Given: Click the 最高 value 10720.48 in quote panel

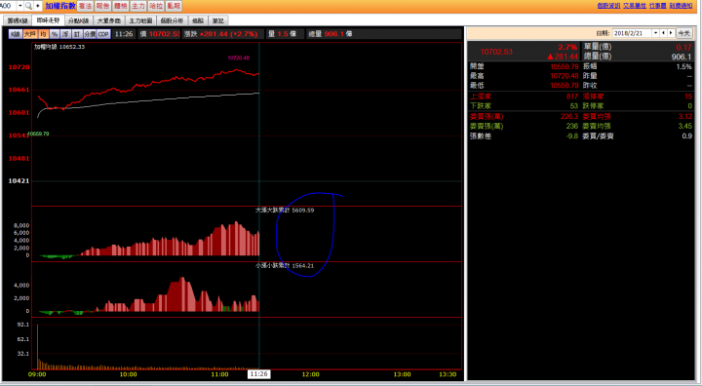Looking at the screenshot, I should click(x=565, y=76).
